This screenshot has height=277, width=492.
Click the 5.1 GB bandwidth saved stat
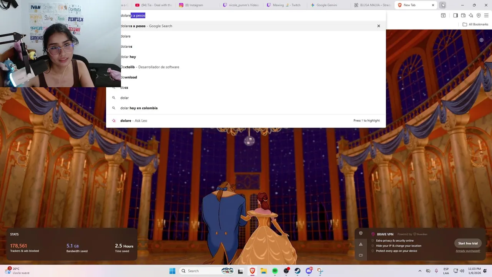click(77, 248)
